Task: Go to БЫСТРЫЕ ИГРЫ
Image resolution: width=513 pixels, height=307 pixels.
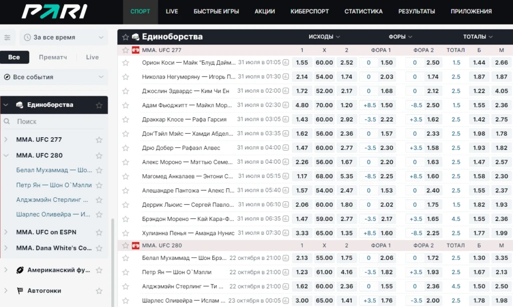Action: pyautogui.click(x=216, y=12)
